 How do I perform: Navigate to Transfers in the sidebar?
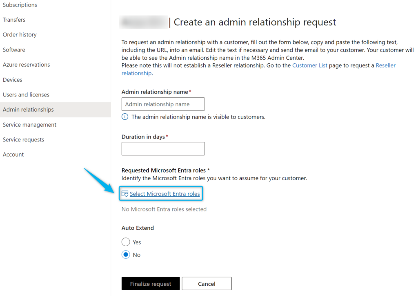pos(14,20)
